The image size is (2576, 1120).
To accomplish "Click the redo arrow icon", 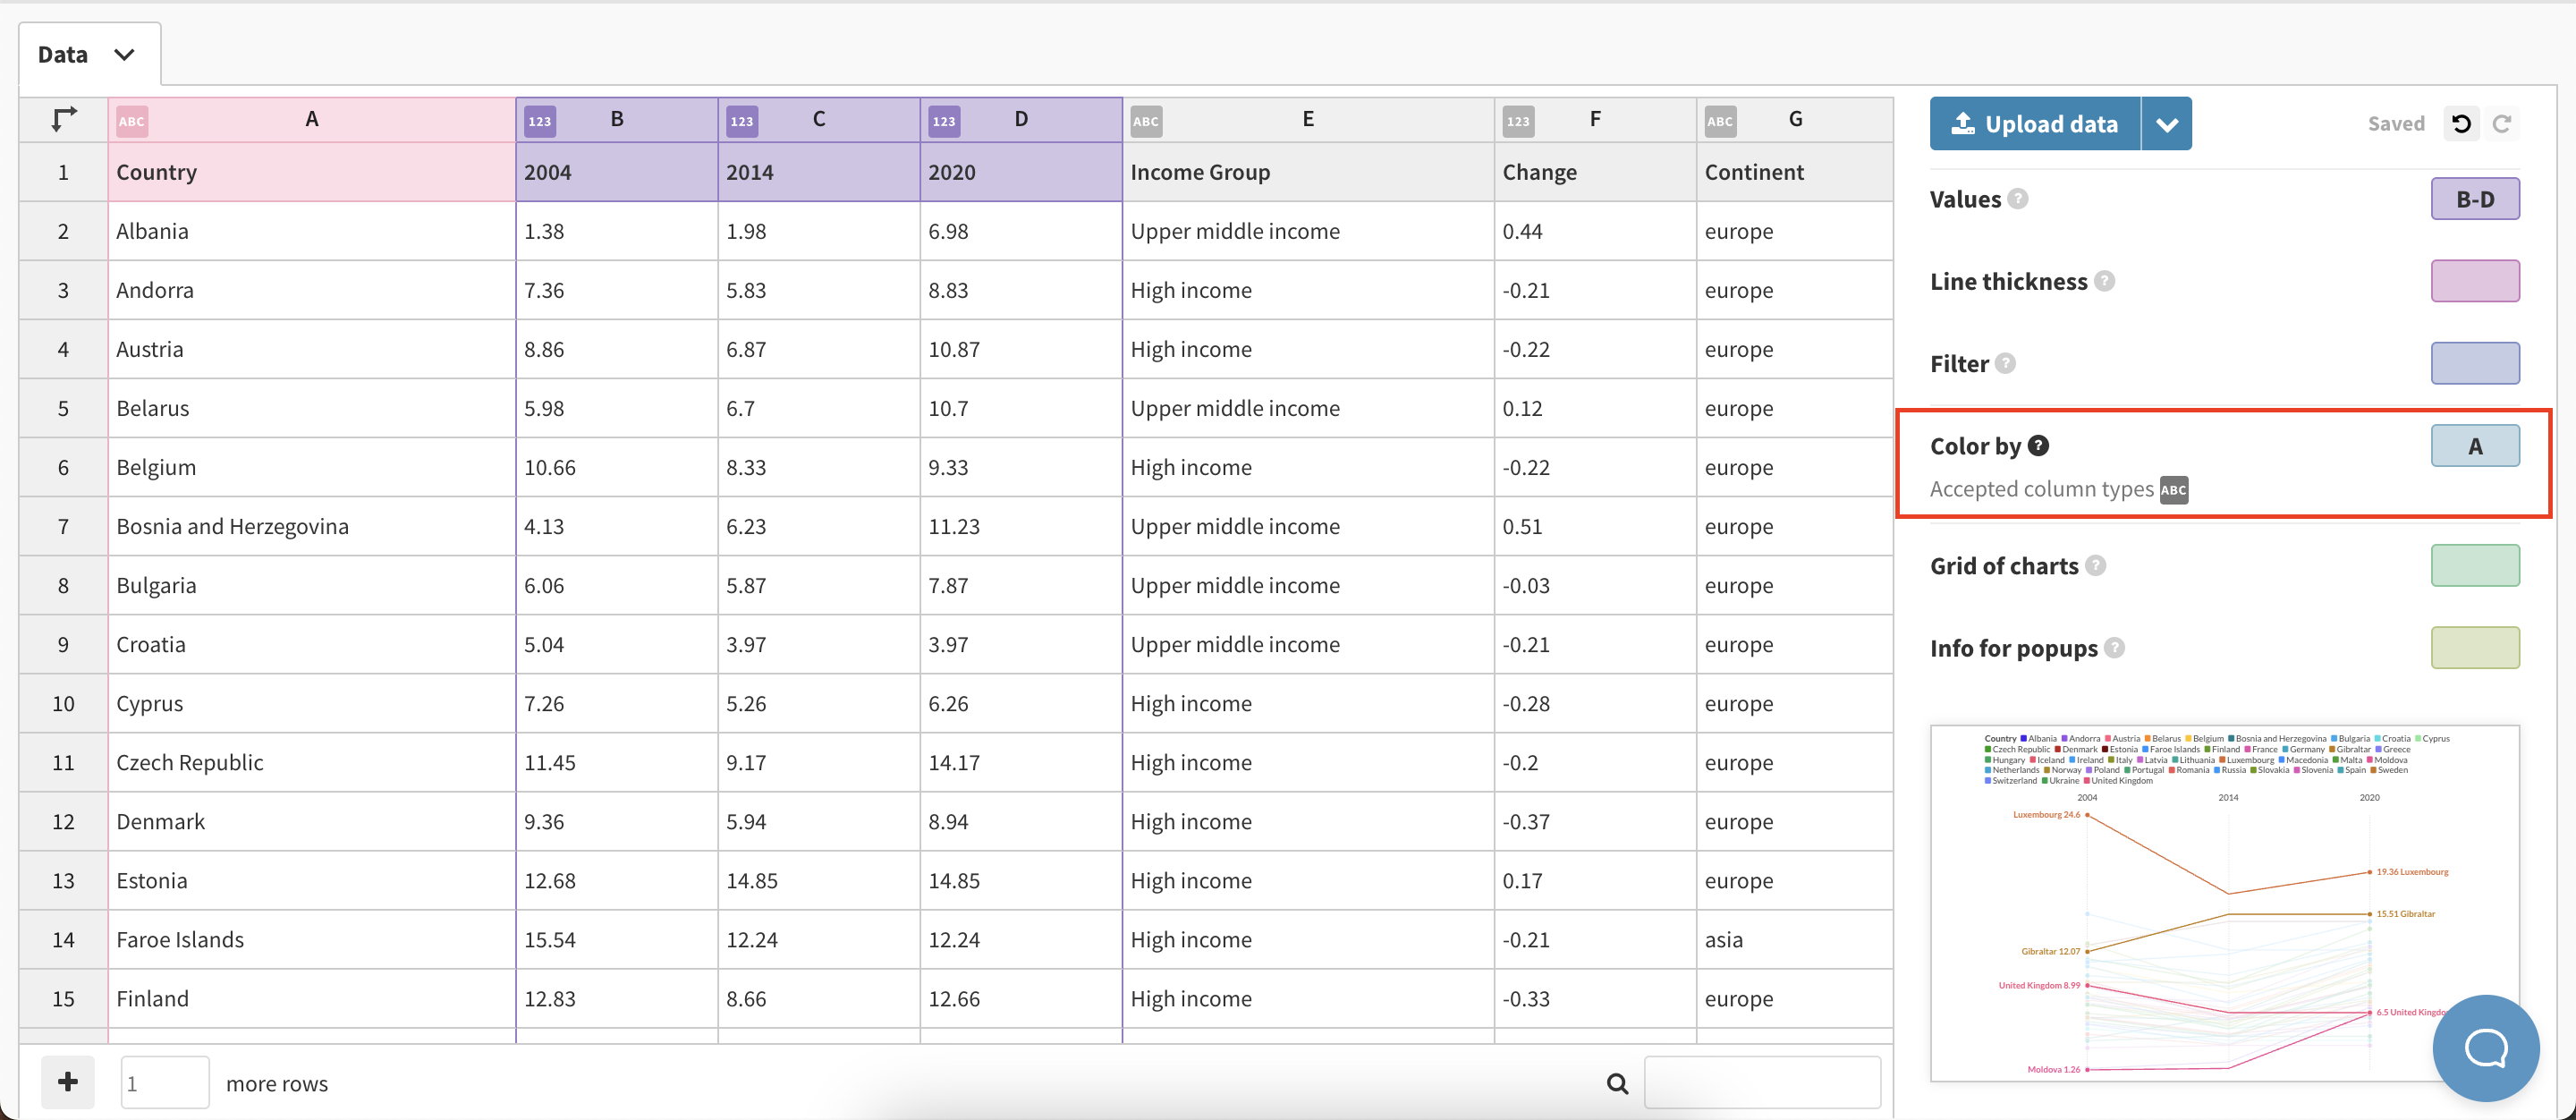I will (x=2502, y=123).
